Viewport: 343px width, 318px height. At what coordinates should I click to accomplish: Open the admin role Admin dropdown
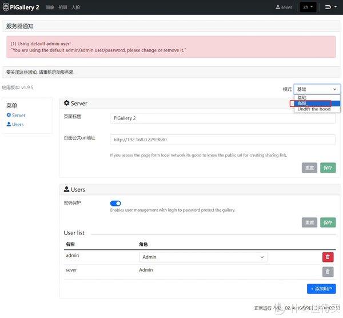coord(203,257)
